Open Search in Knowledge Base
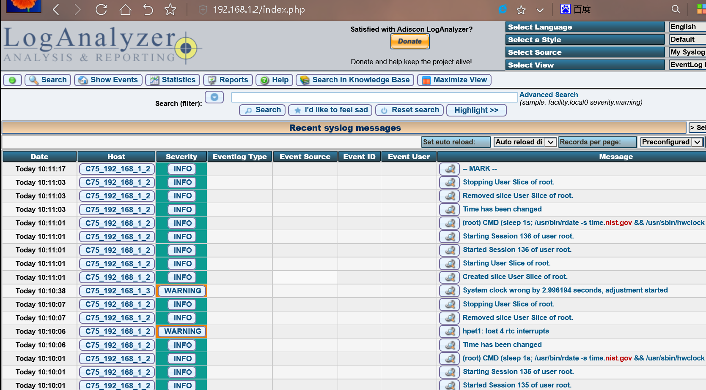The width and height of the screenshot is (706, 390). (355, 80)
